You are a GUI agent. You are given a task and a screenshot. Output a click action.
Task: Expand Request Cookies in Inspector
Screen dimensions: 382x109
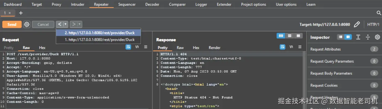[344, 86]
